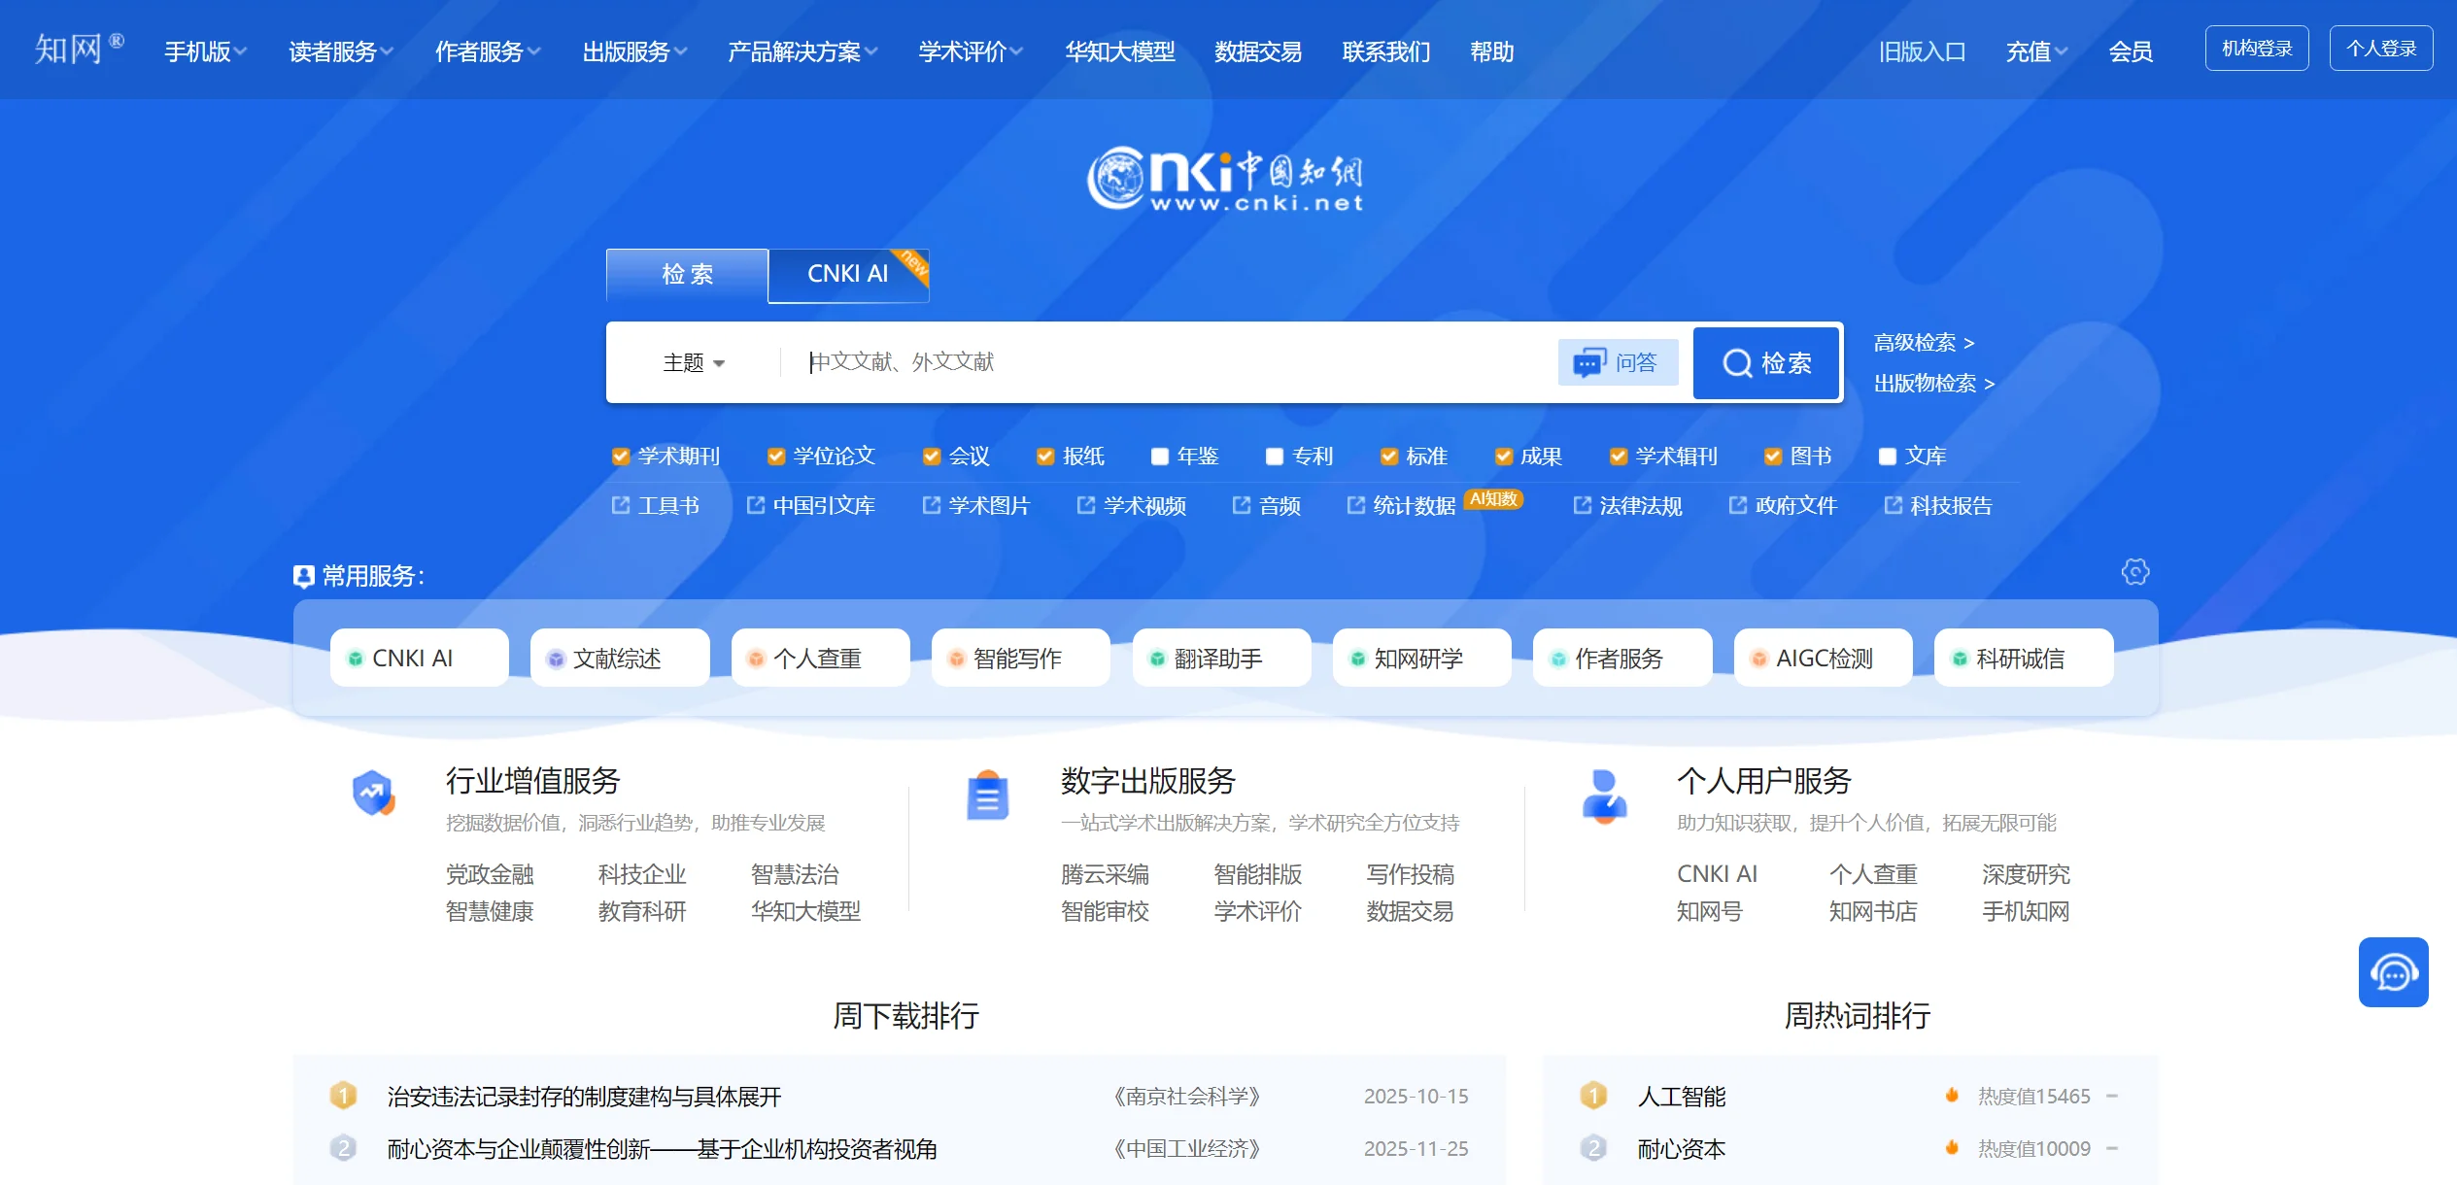
Task: Open common services settings hexagon icon
Action: (x=2134, y=572)
